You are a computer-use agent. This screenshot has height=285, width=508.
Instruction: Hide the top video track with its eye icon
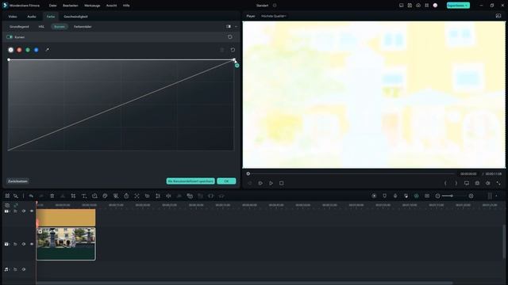[x=32, y=211]
